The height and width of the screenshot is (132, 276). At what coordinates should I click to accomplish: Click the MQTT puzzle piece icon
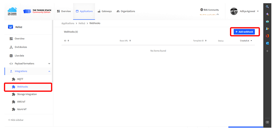coord(14,79)
